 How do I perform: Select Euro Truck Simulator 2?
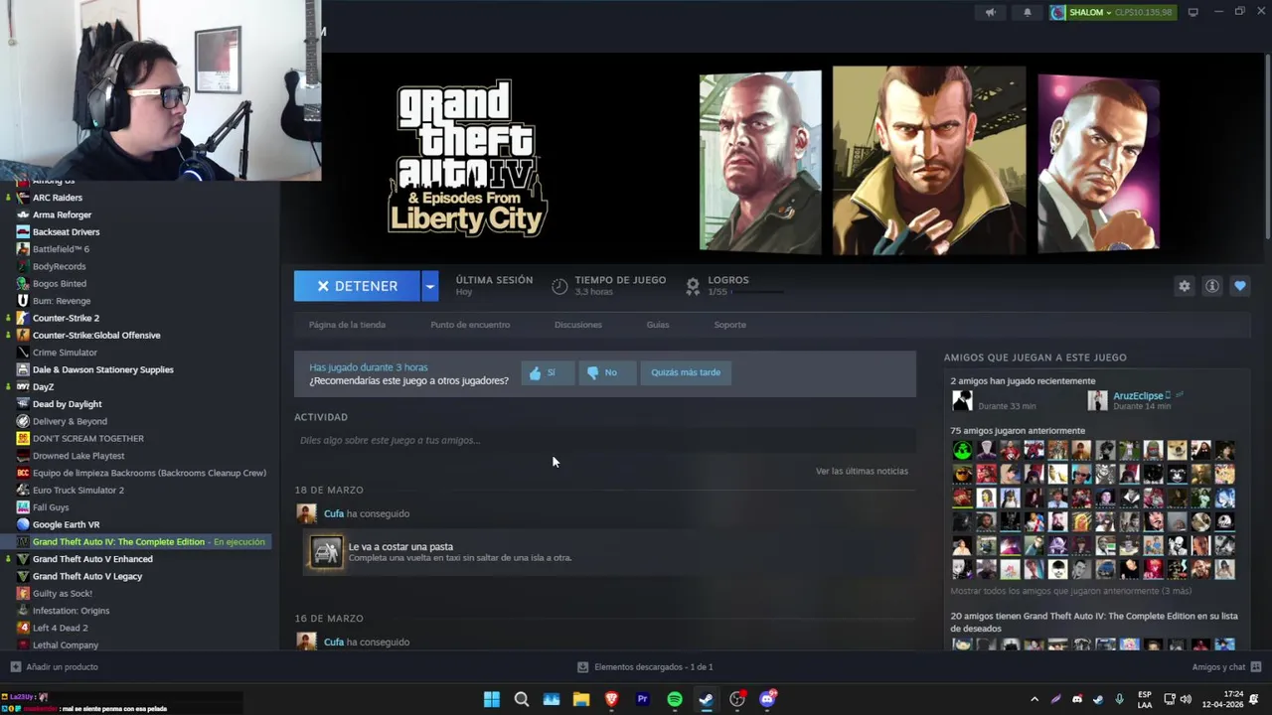coord(79,490)
